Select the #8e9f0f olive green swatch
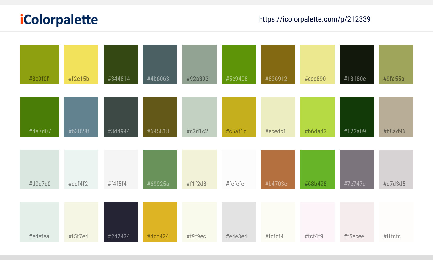This screenshot has height=260, width=433. click(x=39, y=64)
